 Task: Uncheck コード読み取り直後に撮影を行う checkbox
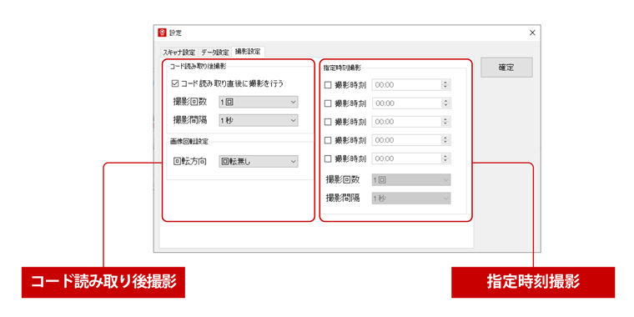tap(175, 83)
